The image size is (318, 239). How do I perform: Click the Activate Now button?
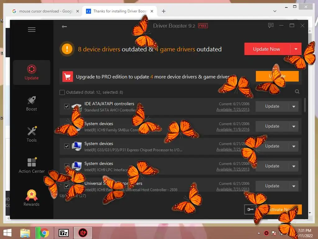tap(279, 209)
